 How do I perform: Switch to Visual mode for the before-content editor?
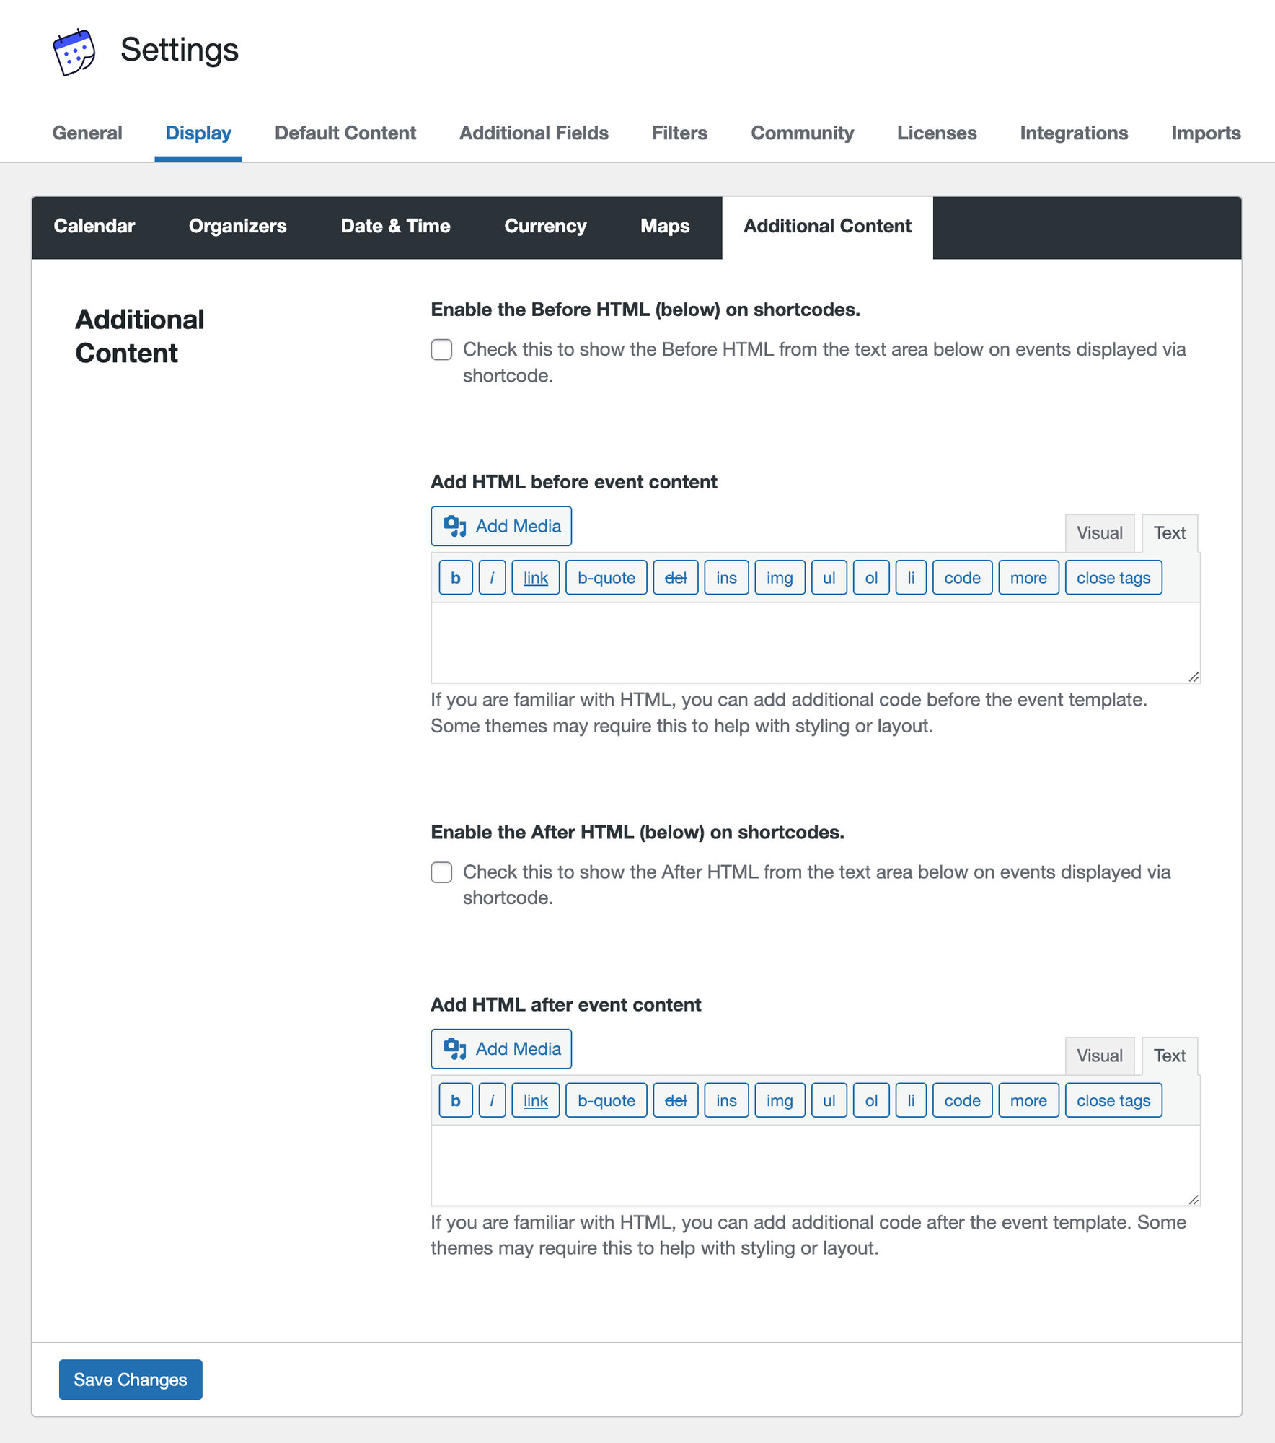coord(1099,532)
